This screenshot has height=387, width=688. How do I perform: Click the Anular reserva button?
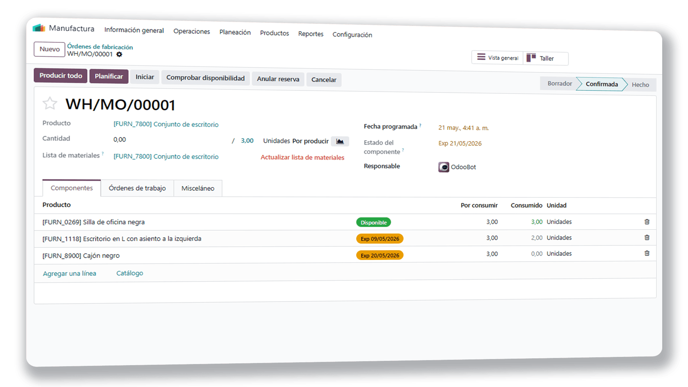click(x=278, y=79)
